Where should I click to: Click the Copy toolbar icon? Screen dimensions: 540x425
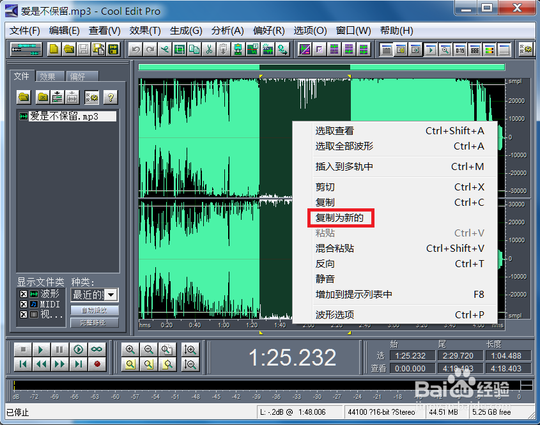pyautogui.click(x=194, y=50)
